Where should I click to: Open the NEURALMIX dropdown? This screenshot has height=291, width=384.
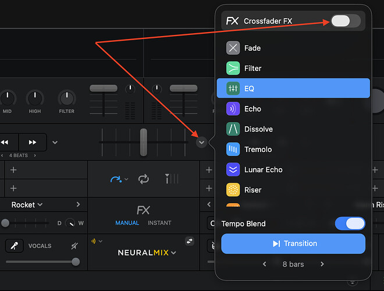click(147, 253)
